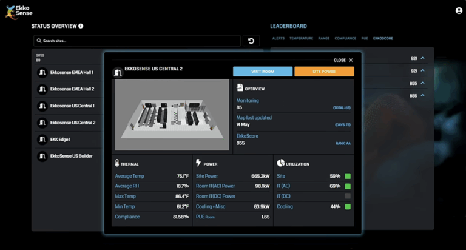
Task: Click the Map last updated label
Action: (x=254, y=118)
